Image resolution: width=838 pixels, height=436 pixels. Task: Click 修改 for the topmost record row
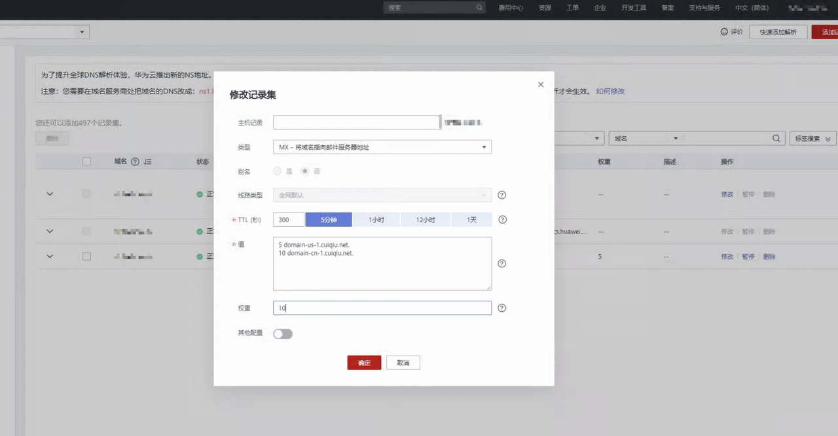[x=727, y=195]
